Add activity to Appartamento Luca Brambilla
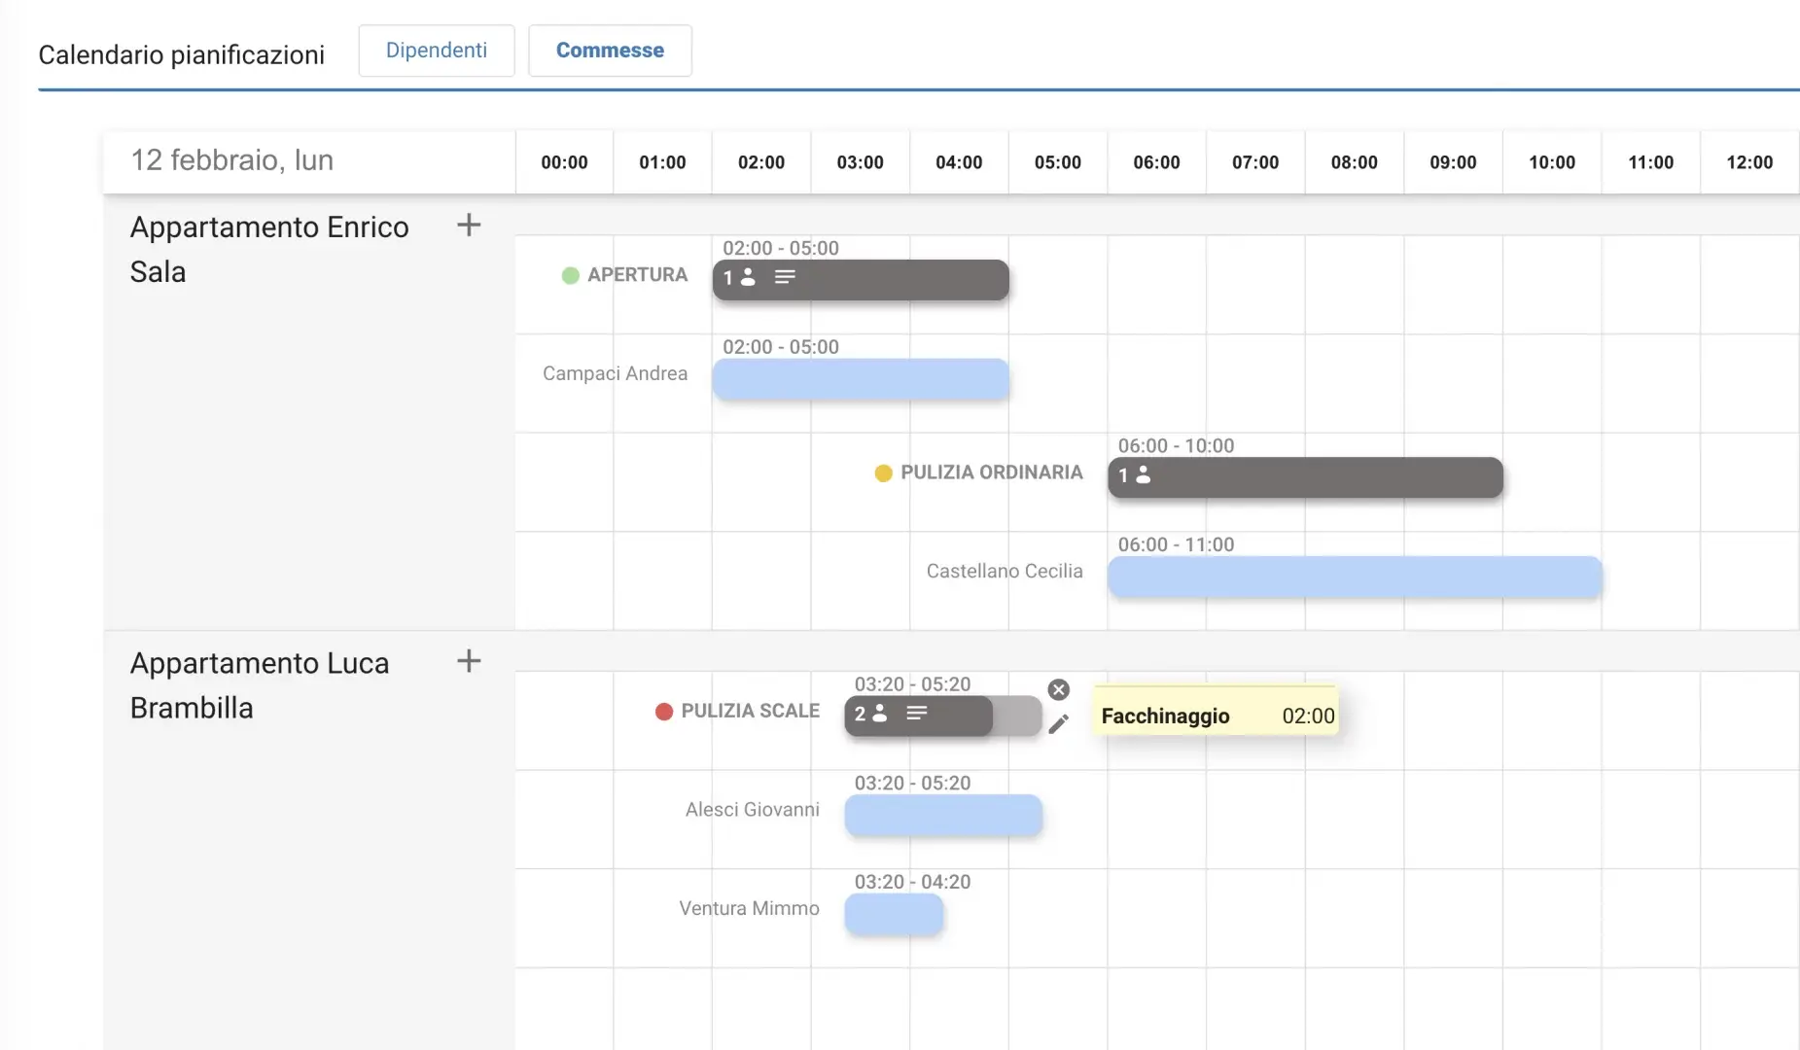Image resolution: width=1800 pixels, height=1050 pixels. tap(469, 661)
